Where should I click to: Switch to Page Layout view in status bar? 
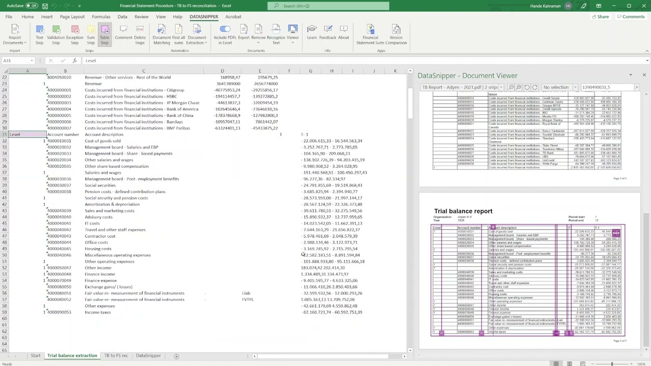569,363
